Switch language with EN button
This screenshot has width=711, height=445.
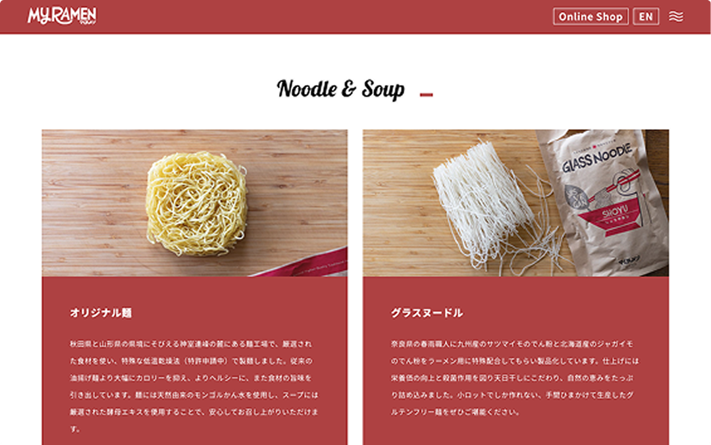tap(646, 16)
